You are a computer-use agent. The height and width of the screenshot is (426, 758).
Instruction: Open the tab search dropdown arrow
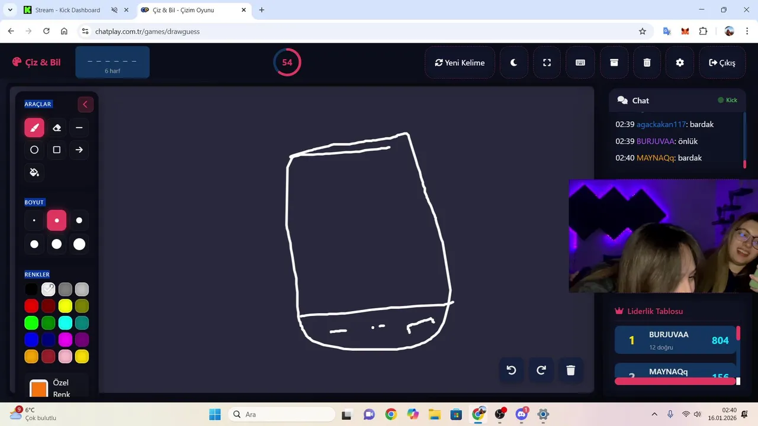click(x=10, y=10)
